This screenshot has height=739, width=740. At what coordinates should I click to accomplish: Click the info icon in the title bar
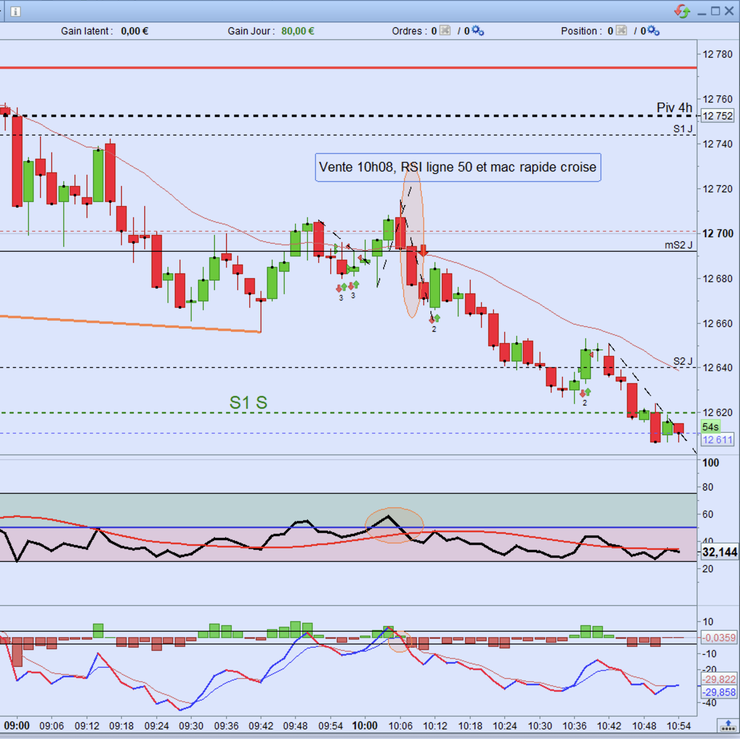point(15,11)
